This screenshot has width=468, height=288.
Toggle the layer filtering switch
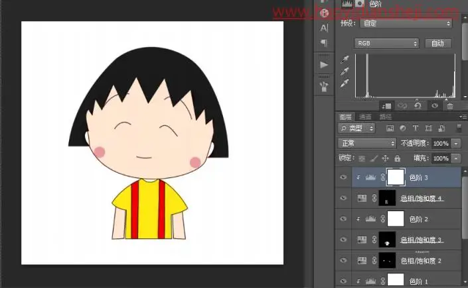click(x=459, y=128)
